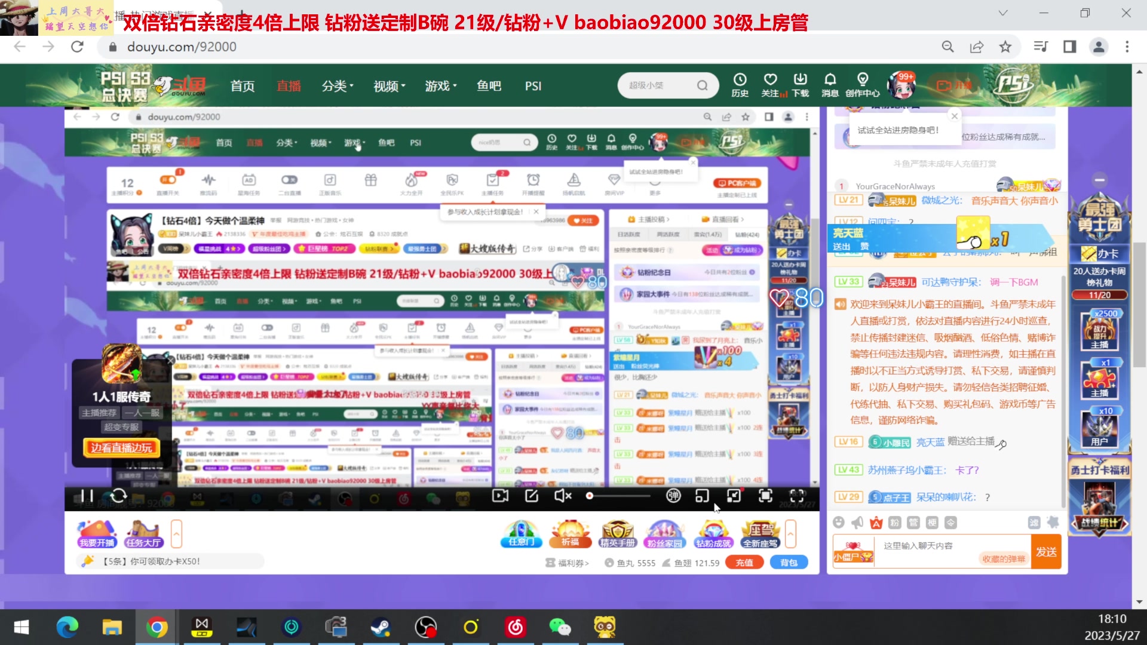Expand arrow next to 任务大厅 icons

pyautogui.click(x=176, y=534)
